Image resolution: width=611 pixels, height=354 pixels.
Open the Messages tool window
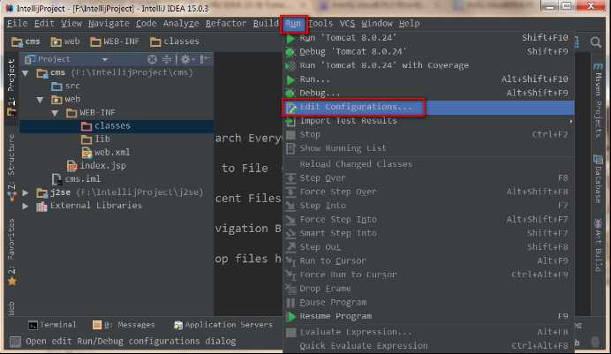(124, 325)
